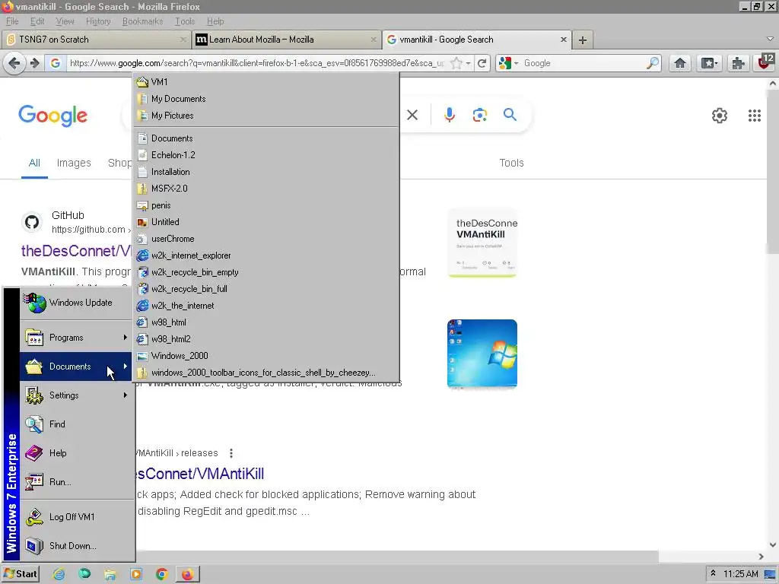The image size is (779, 584).
Task: Open the VM1 folder entry
Action: coord(266,82)
